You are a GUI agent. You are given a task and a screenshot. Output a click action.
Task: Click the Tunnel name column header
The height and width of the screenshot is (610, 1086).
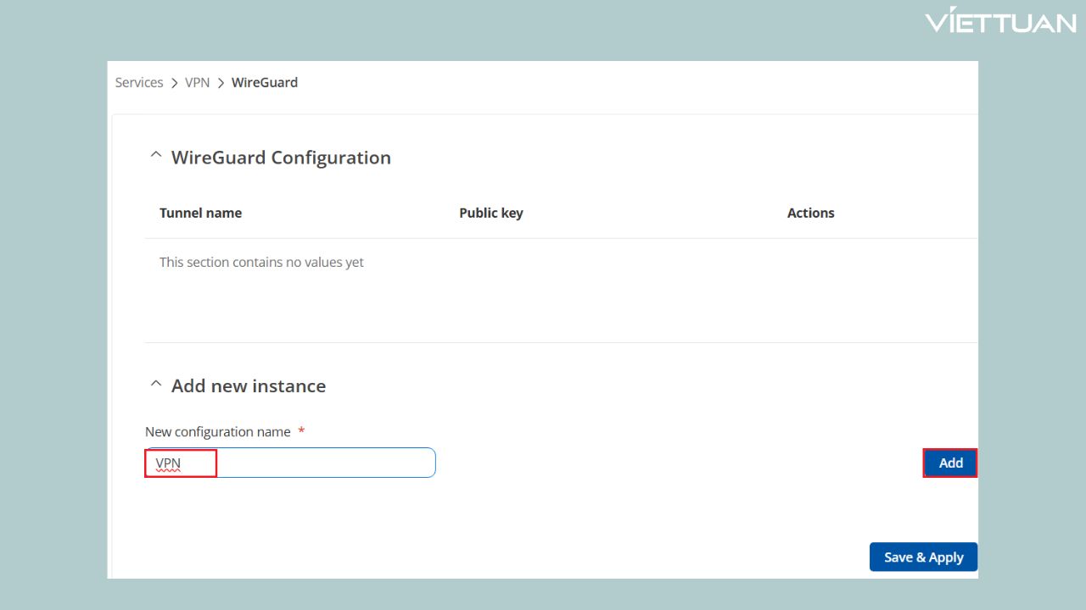[x=200, y=213]
